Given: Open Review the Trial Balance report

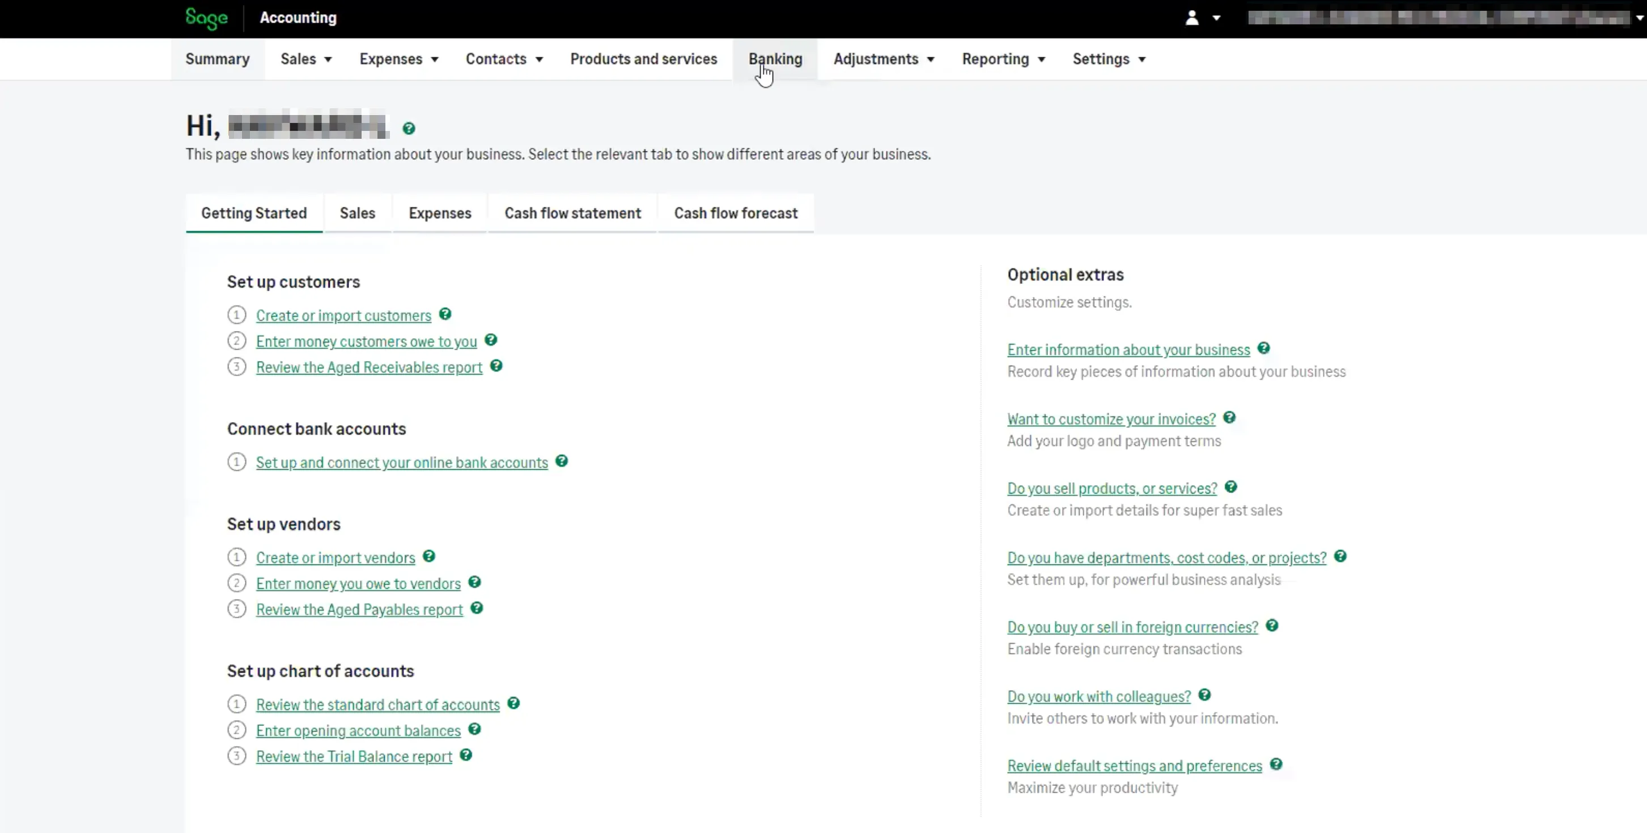Looking at the screenshot, I should [x=354, y=757].
